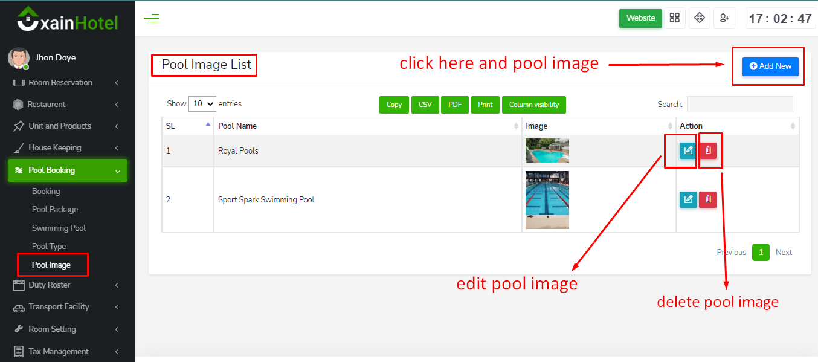Delete the Sport Spark Swimming Pool entry
Screen dimensions: 818x362
[x=708, y=199]
